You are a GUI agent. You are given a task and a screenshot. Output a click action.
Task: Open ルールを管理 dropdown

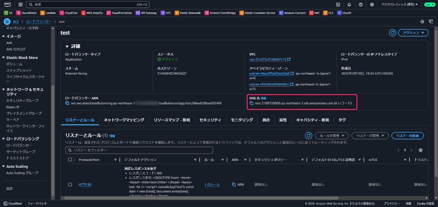click(332, 136)
